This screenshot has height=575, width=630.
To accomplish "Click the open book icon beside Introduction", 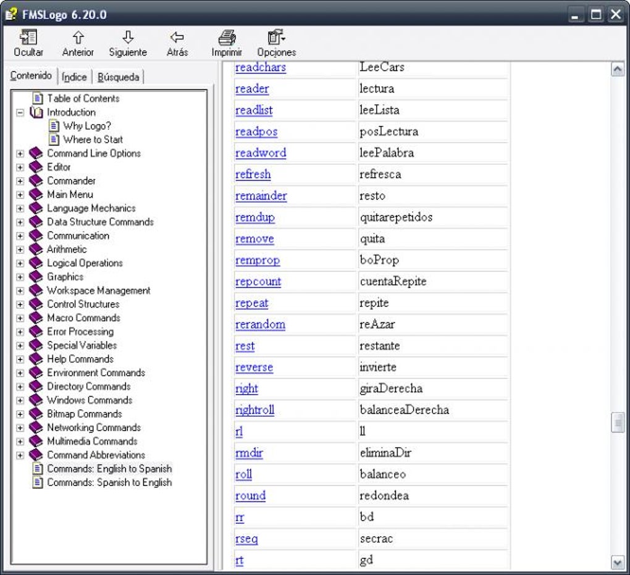I will coord(36,112).
